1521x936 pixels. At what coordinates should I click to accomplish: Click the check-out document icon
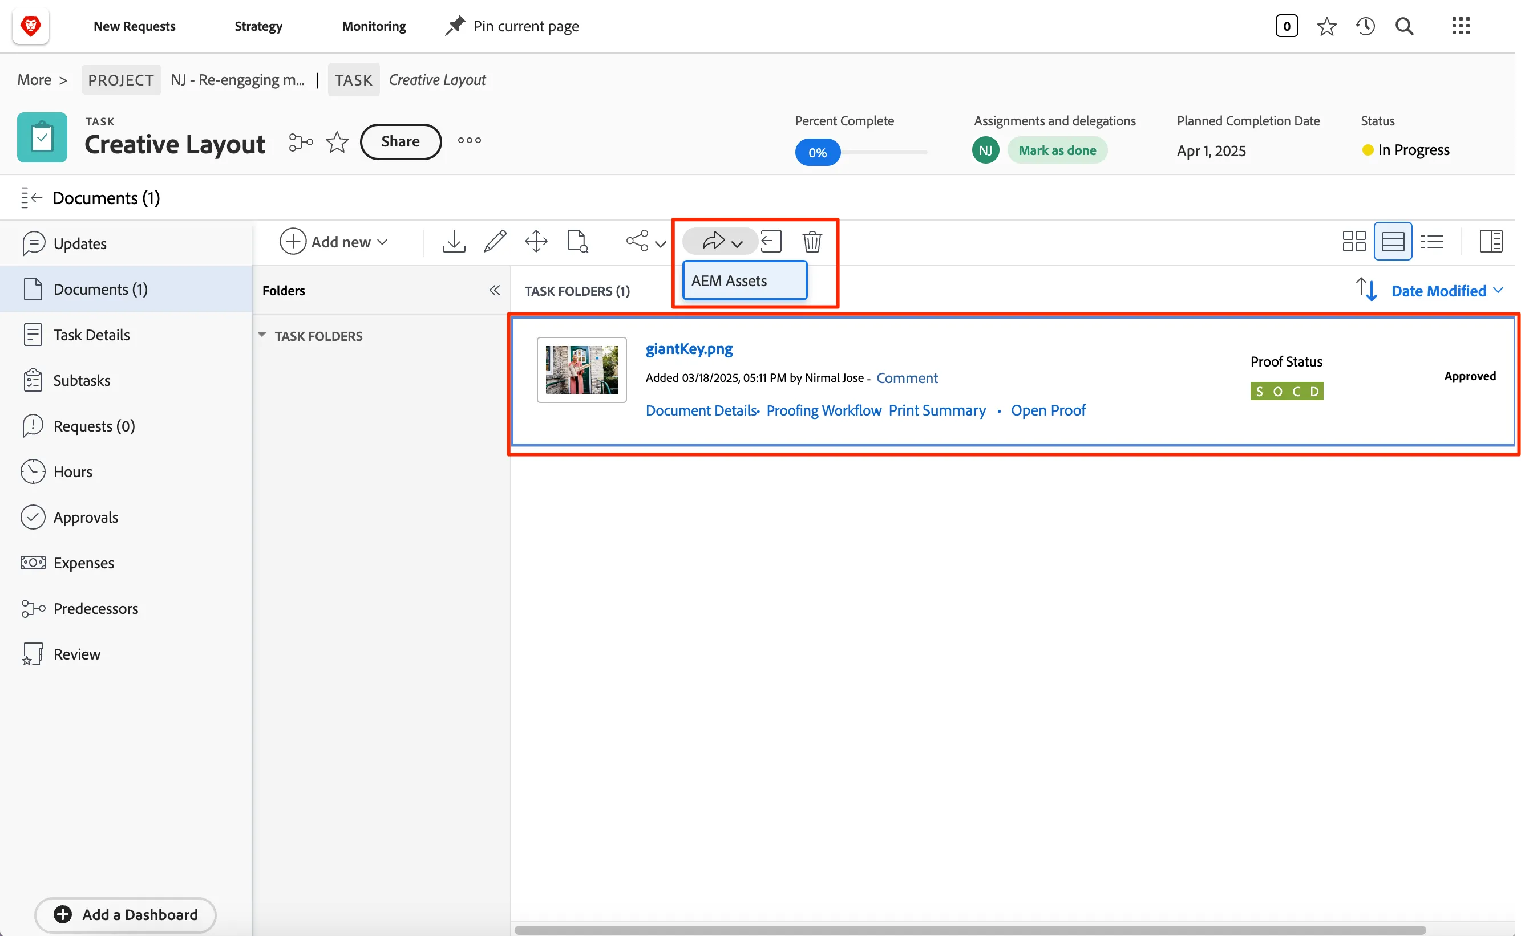coord(771,242)
